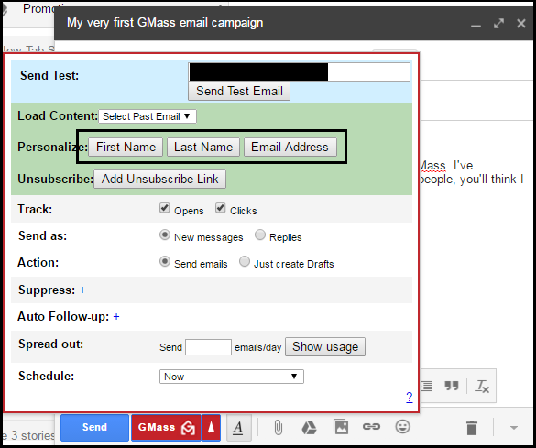Click emails per day input field
This screenshot has width=536, height=448.
point(209,347)
